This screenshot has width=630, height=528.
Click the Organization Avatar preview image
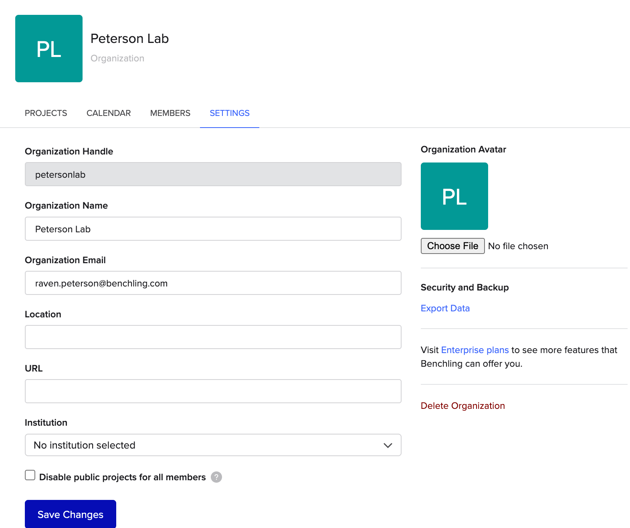pyautogui.click(x=454, y=196)
